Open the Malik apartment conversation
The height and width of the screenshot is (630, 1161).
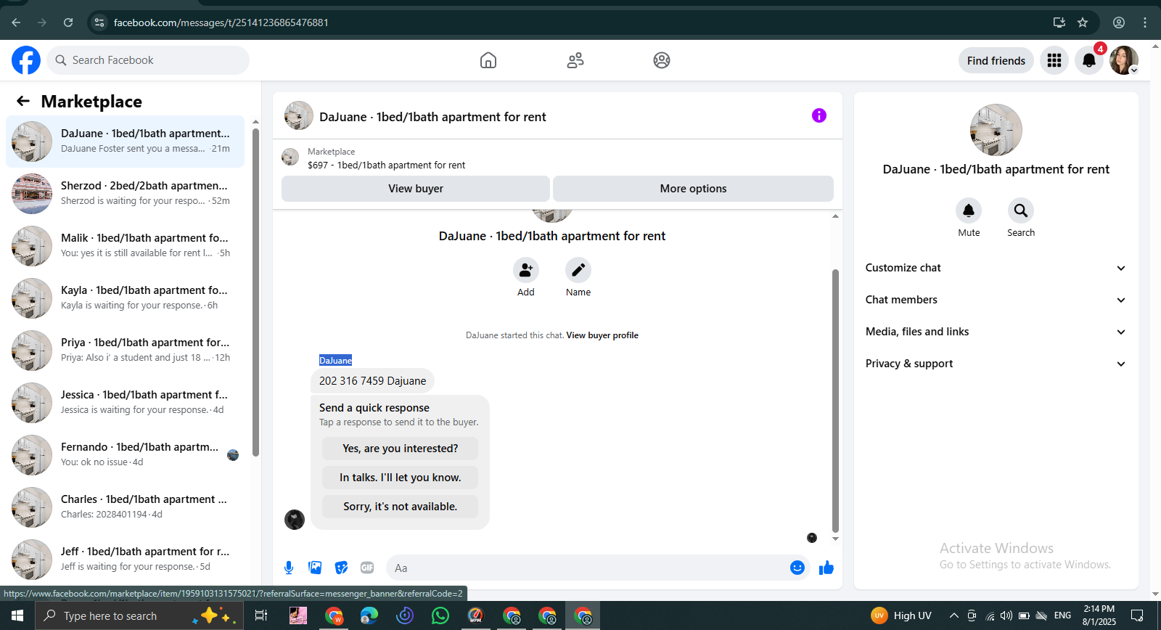[x=125, y=246]
